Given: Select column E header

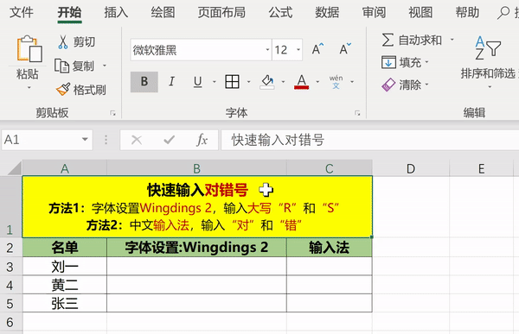Looking at the screenshot, I should click(482, 168).
